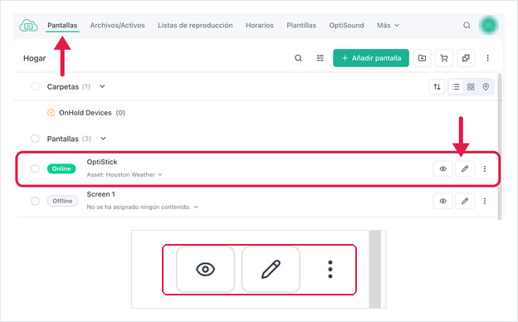Viewport: 518px width, 322px height.
Task: Open the OptiSound tab
Action: tap(346, 25)
